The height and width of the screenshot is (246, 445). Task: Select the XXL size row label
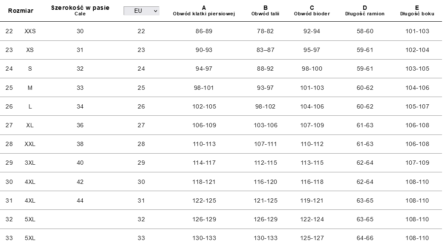point(30,144)
